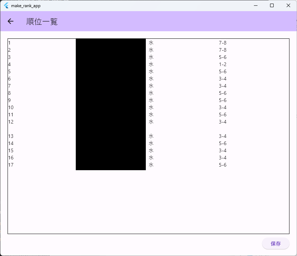Click the make_rank_app window title text
This screenshot has height=256, width=297.
26,6
